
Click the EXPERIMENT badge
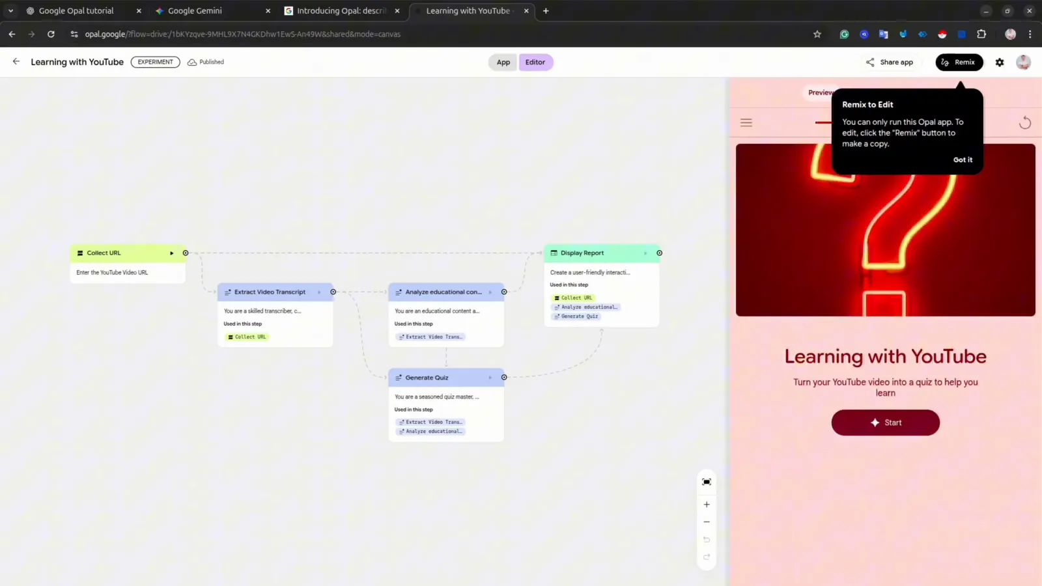tap(155, 63)
